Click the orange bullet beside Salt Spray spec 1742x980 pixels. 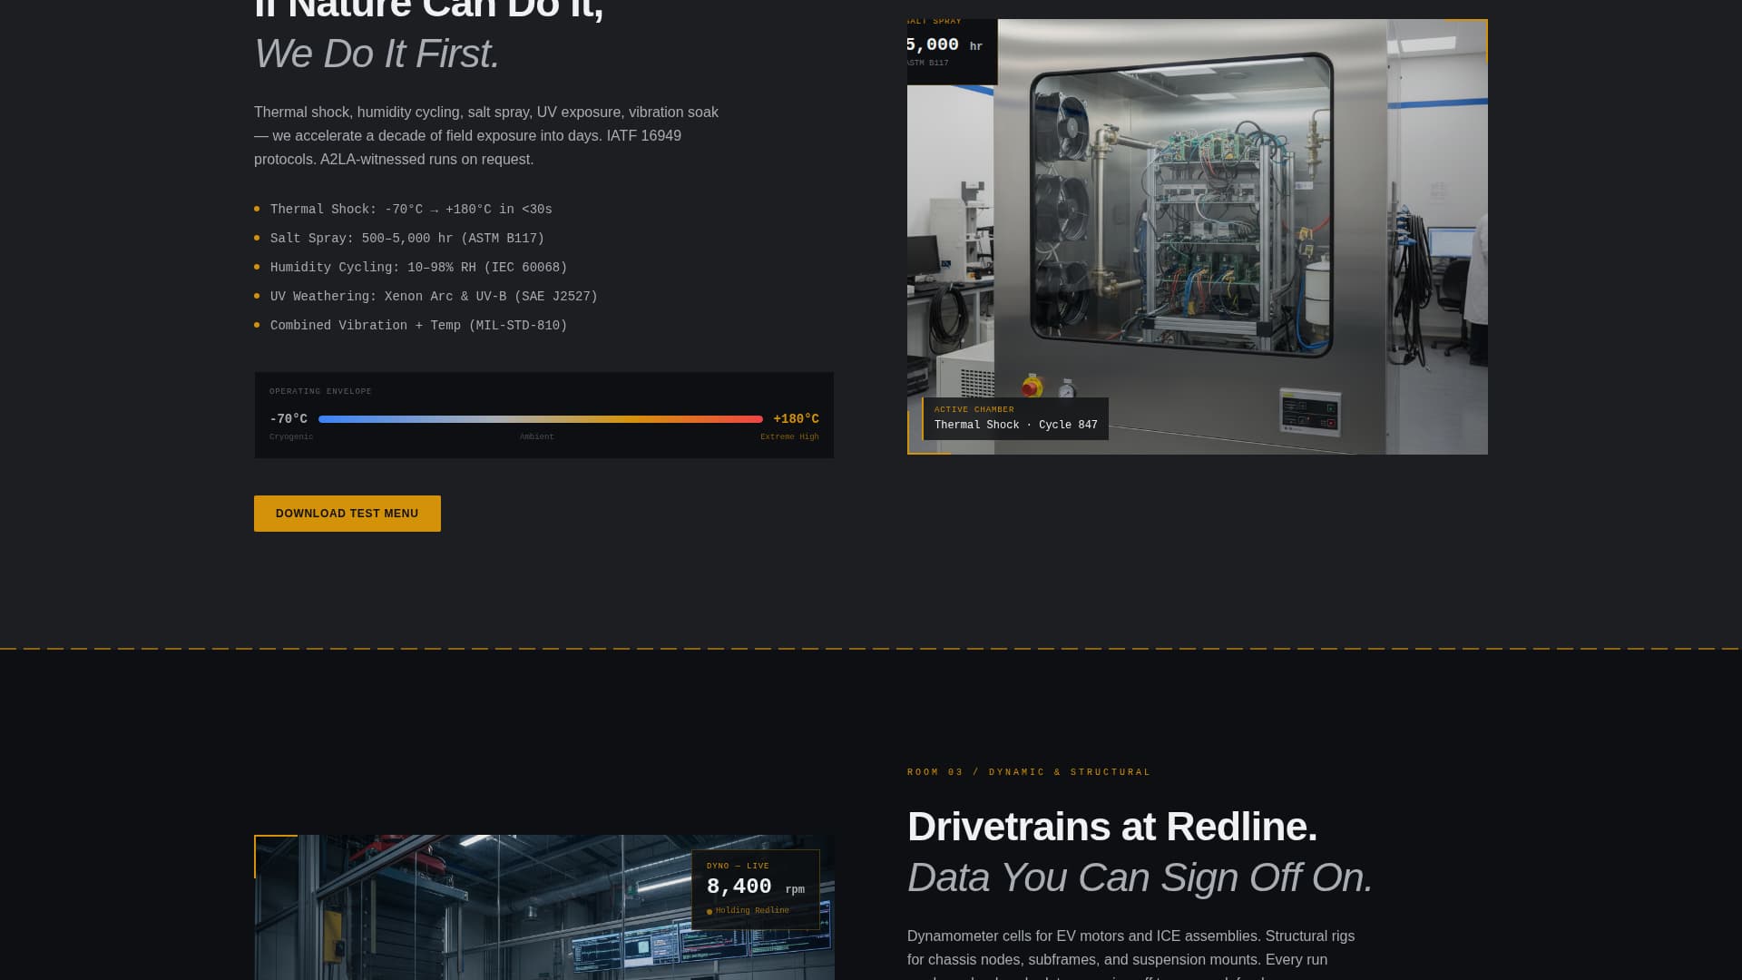coord(258,238)
